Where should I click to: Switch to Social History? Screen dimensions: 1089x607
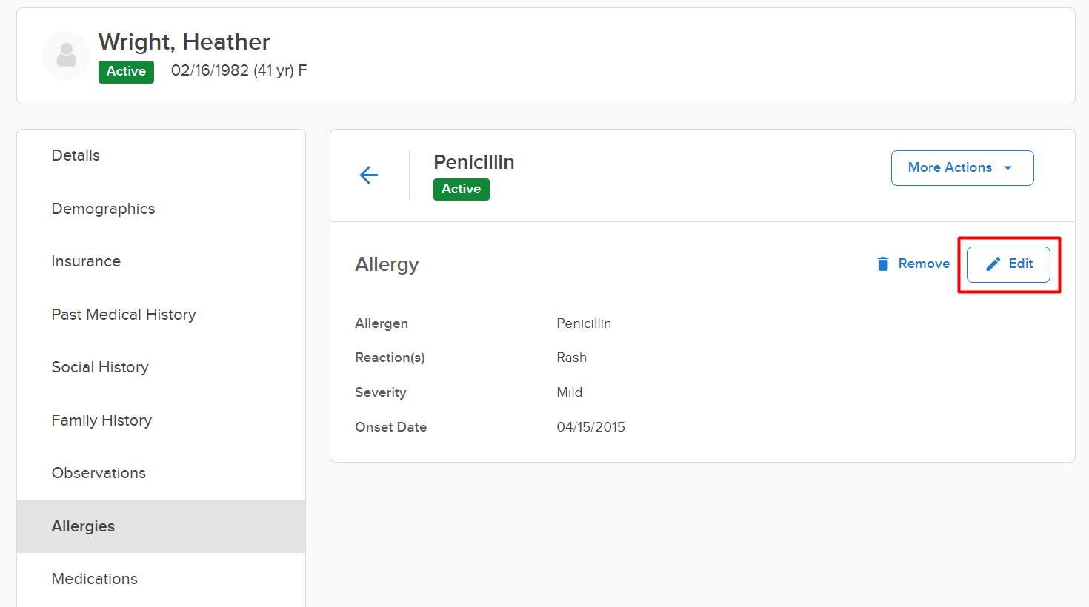click(100, 367)
